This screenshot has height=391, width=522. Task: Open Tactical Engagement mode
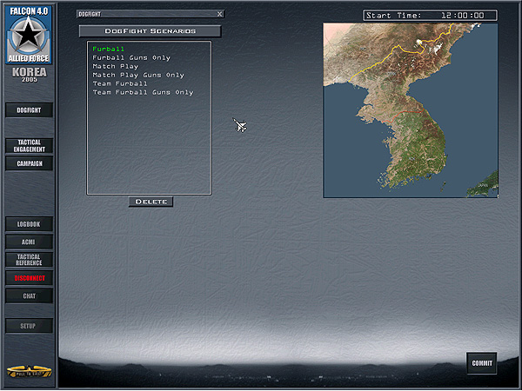29,146
